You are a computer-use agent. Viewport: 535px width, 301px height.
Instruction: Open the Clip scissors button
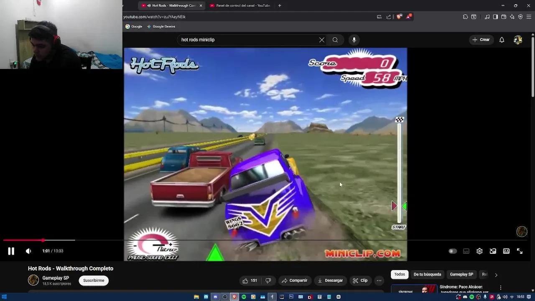tap(360, 281)
